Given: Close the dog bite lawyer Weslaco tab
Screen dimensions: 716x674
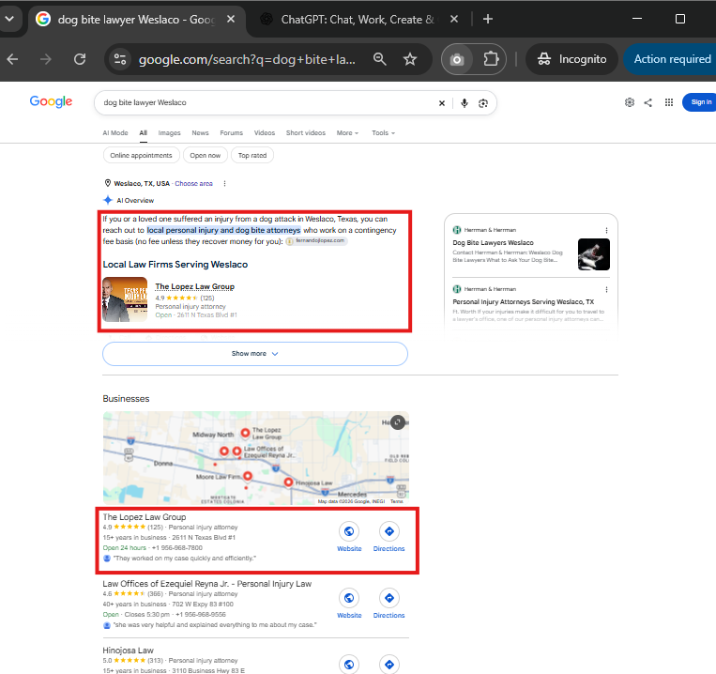Looking at the screenshot, I should (x=231, y=19).
